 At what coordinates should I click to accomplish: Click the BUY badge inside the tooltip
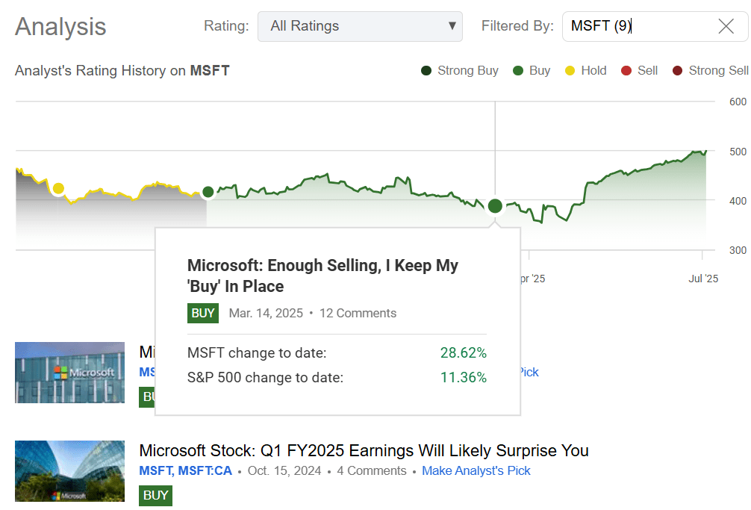click(x=202, y=313)
